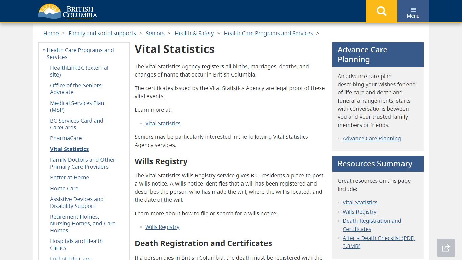
Task: Click the Resources Summary panel header
Action: click(378, 164)
